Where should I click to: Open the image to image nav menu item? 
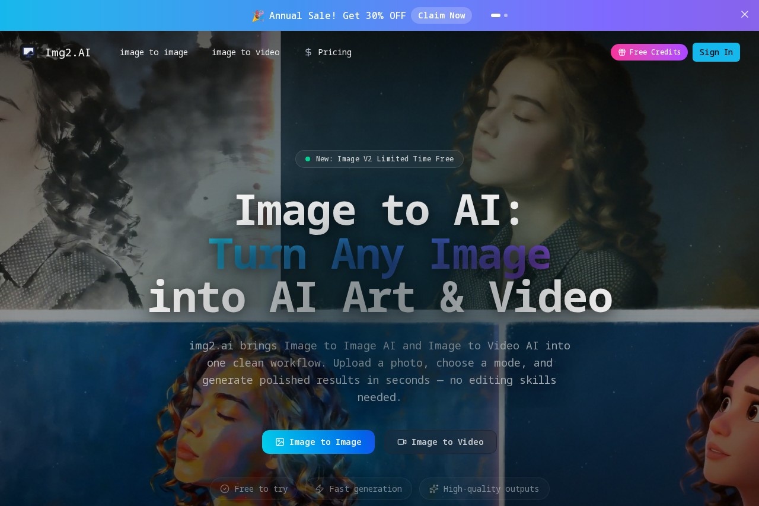click(154, 52)
